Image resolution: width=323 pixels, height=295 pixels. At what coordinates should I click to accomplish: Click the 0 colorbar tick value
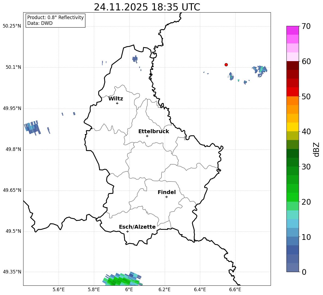(x=304, y=272)
